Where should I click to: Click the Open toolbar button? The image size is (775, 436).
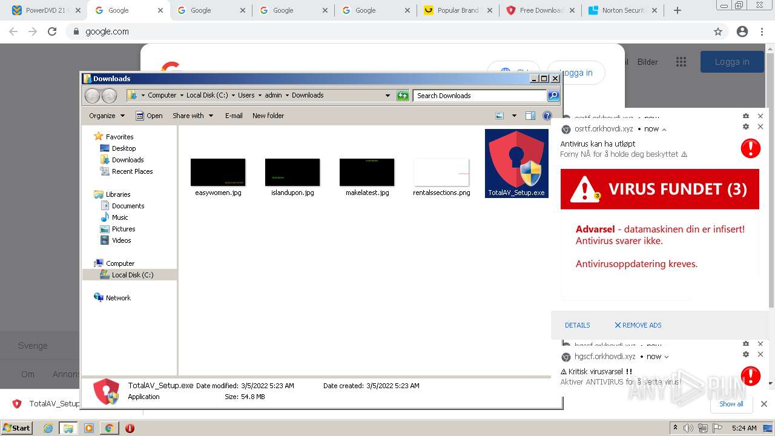[x=149, y=116]
